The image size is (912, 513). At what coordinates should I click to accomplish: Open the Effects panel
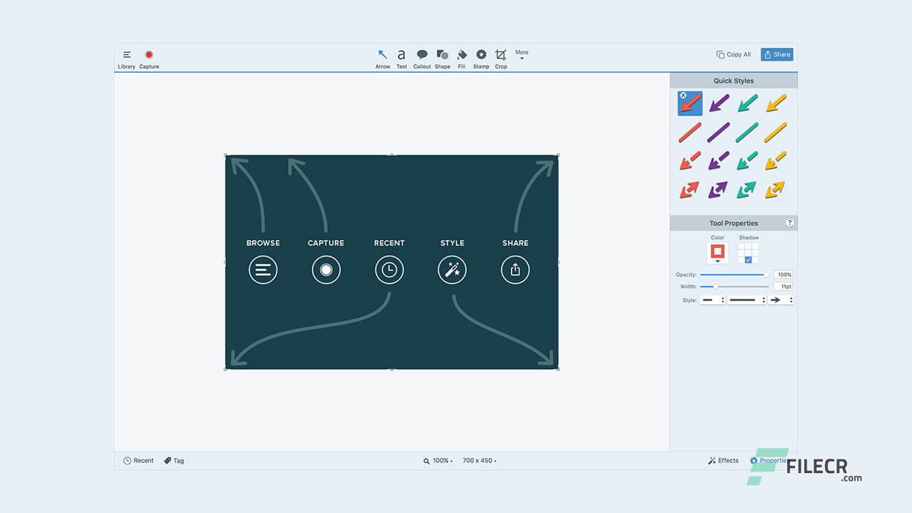click(x=722, y=460)
